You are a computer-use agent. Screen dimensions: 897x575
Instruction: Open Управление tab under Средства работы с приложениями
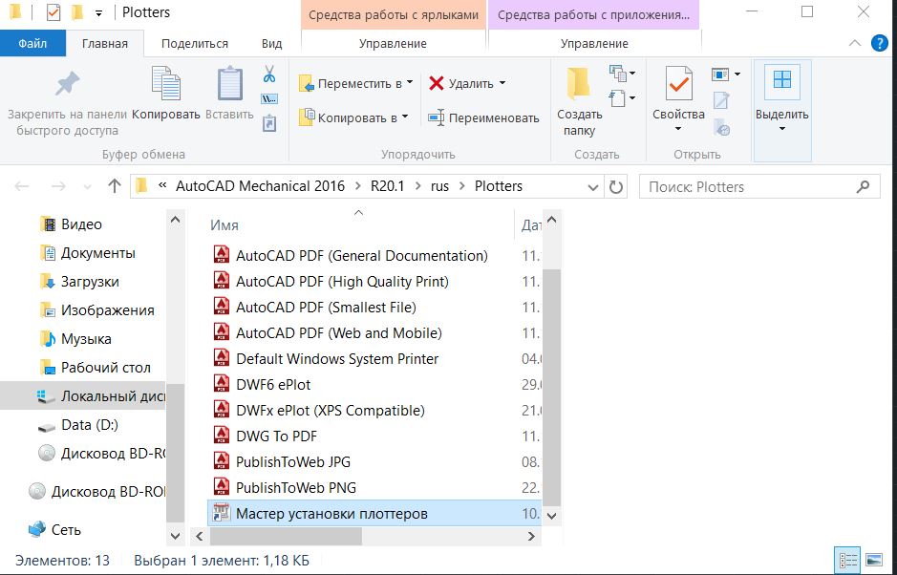594,44
